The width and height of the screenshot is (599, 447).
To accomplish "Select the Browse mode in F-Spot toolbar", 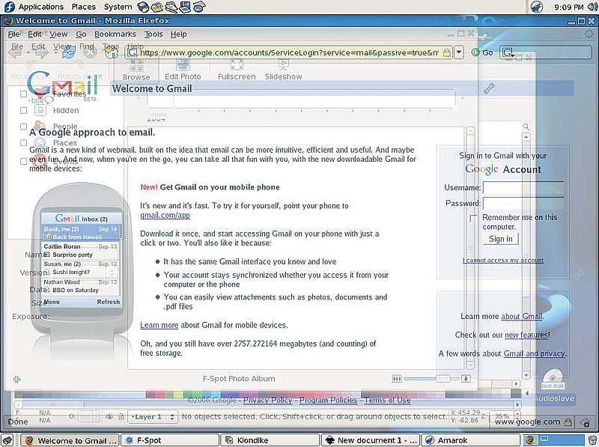I will click(x=136, y=69).
